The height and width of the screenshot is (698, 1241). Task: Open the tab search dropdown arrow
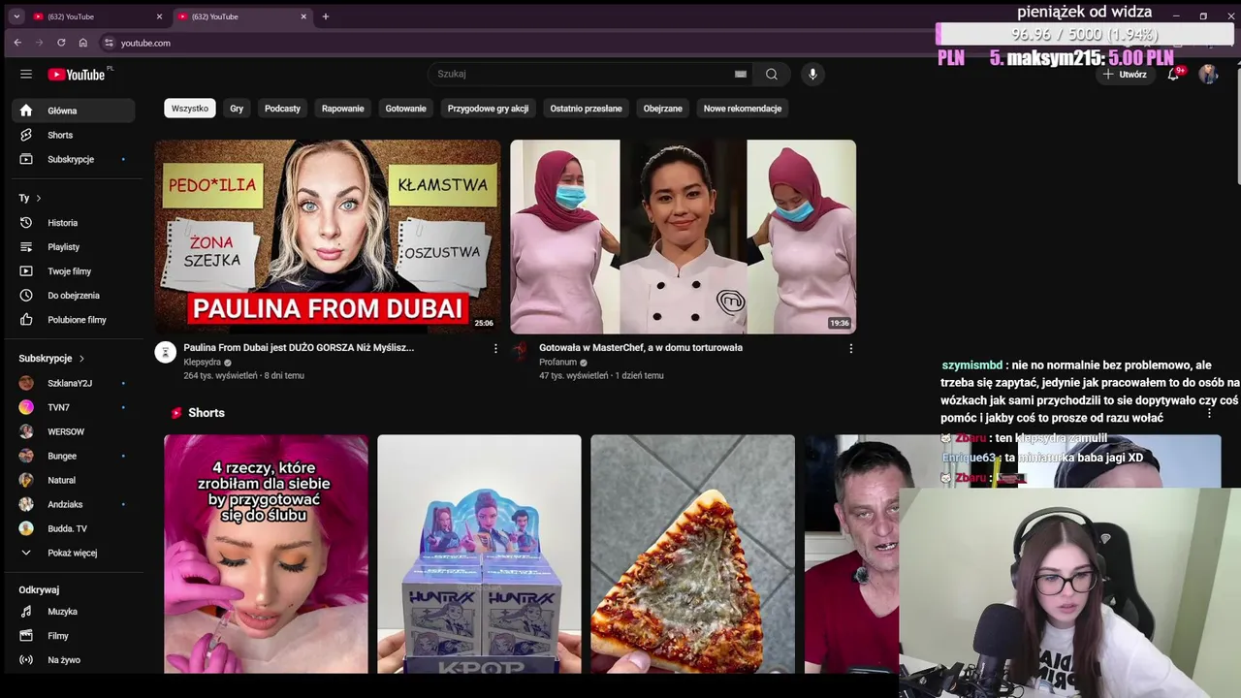16,16
